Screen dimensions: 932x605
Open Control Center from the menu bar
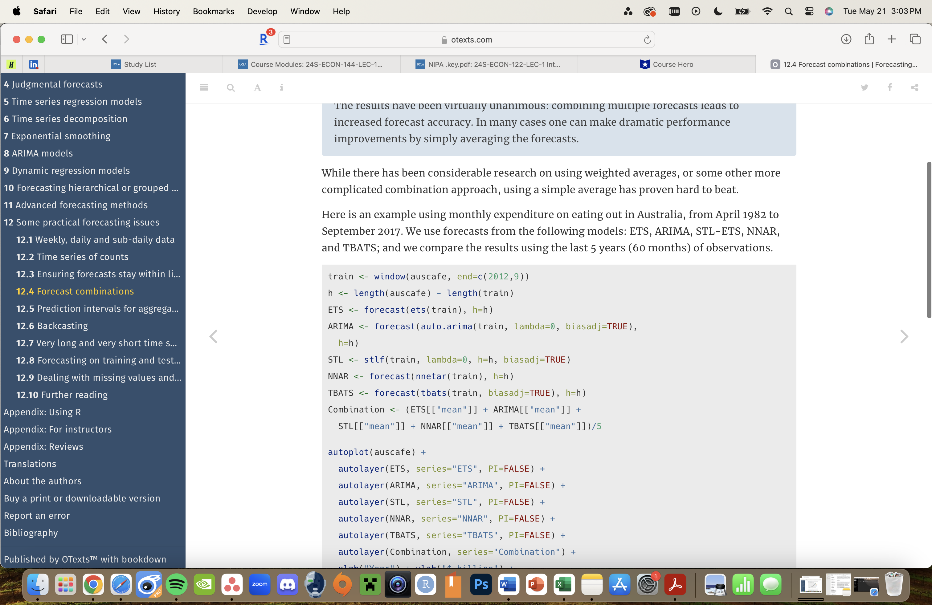[809, 11]
